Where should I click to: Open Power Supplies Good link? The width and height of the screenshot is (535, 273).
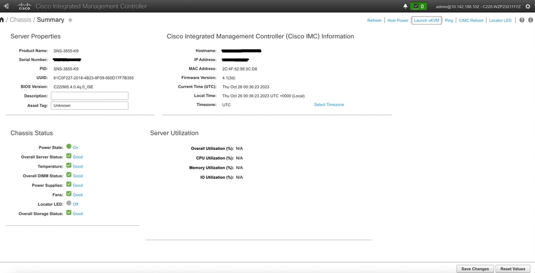(78, 185)
